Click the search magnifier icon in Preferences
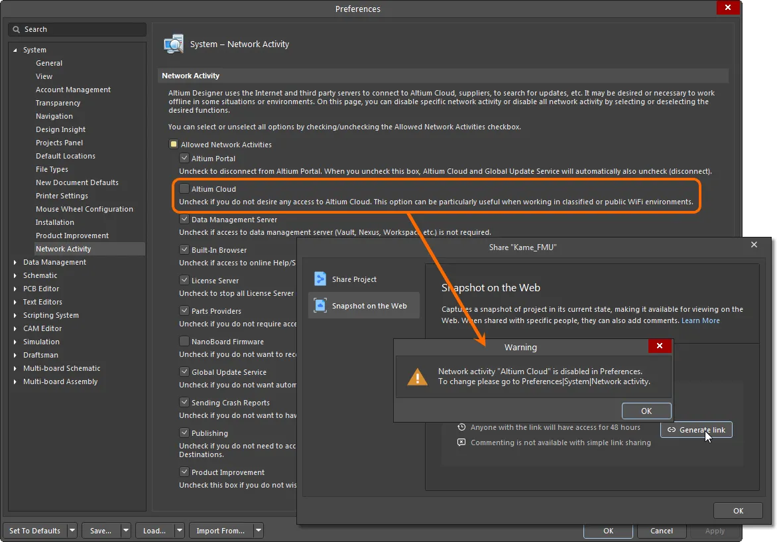777x542 pixels. coord(17,29)
